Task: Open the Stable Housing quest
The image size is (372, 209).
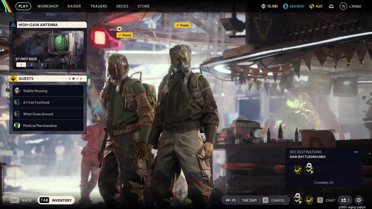Action: click(x=48, y=91)
